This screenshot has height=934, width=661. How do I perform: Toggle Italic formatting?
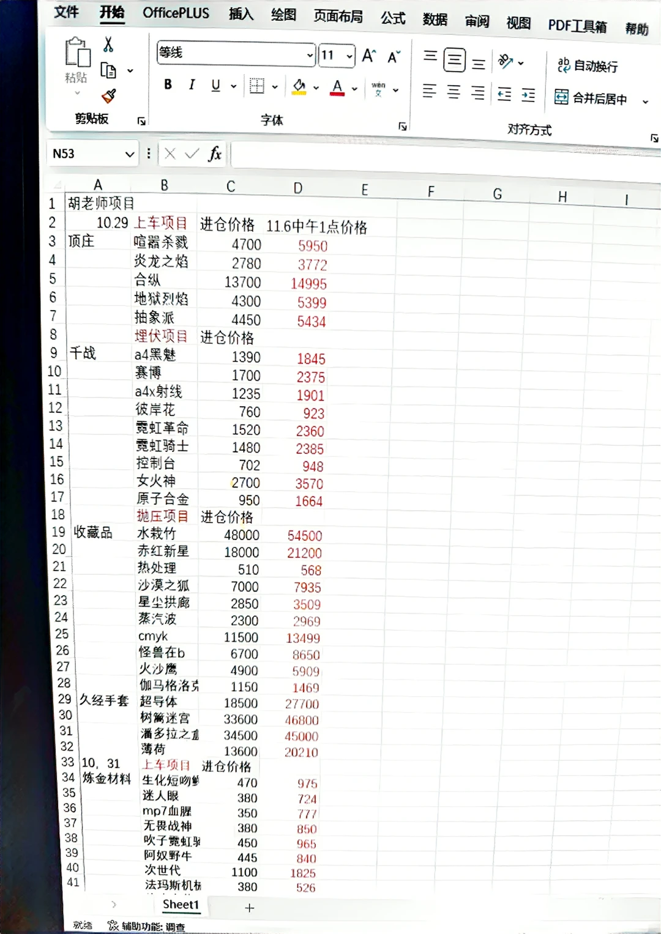pos(192,84)
